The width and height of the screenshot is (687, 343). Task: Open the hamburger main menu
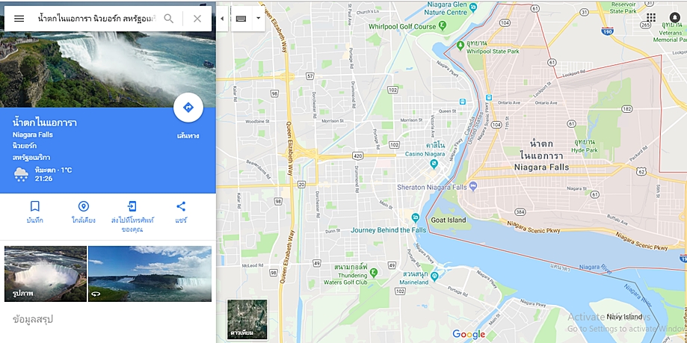click(19, 19)
